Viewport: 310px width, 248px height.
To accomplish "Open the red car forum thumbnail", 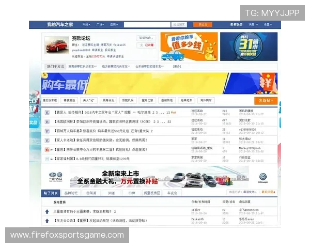I will [57, 45].
